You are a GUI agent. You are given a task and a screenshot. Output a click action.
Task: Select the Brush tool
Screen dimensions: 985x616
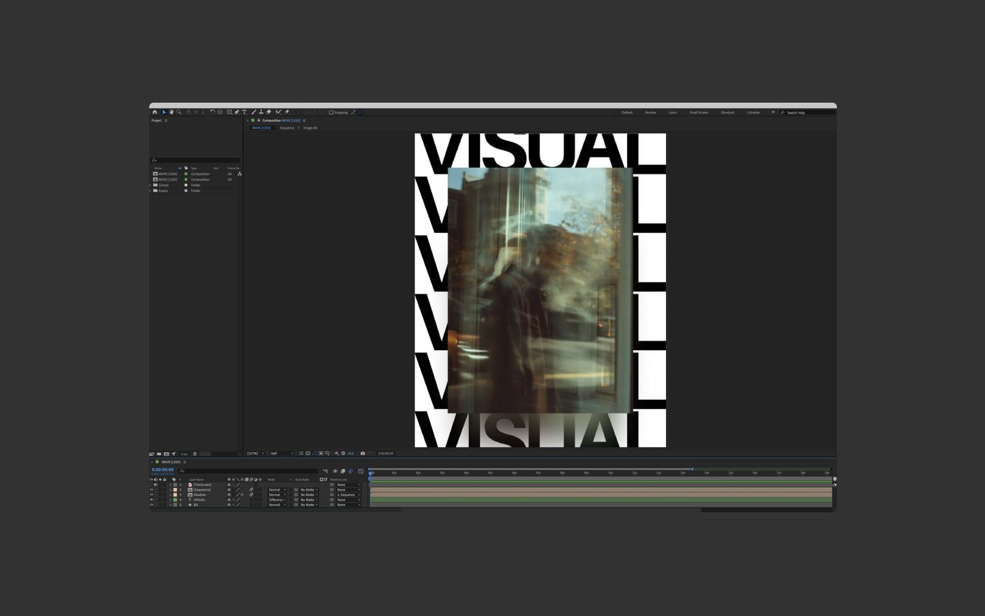pos(253,112)
